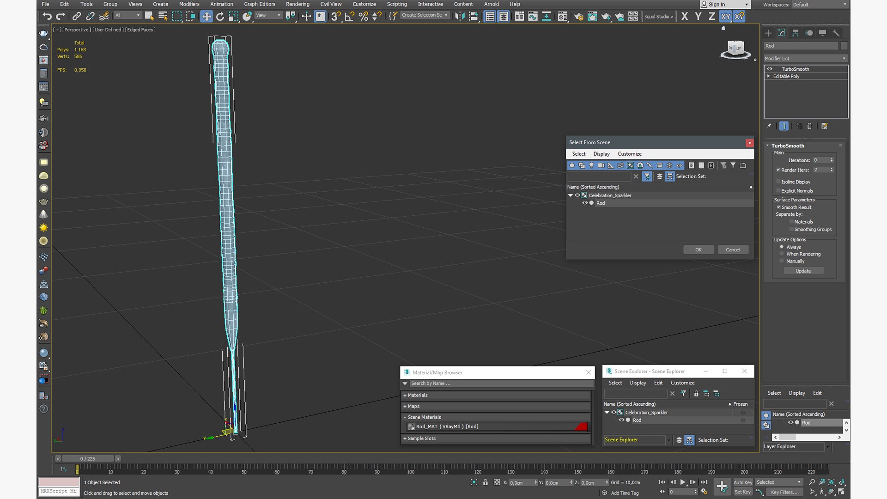Open Display menu in Scene Explorer window

(x=638, y=383)
